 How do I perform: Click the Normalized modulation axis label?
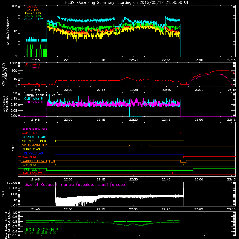(6, 104)
